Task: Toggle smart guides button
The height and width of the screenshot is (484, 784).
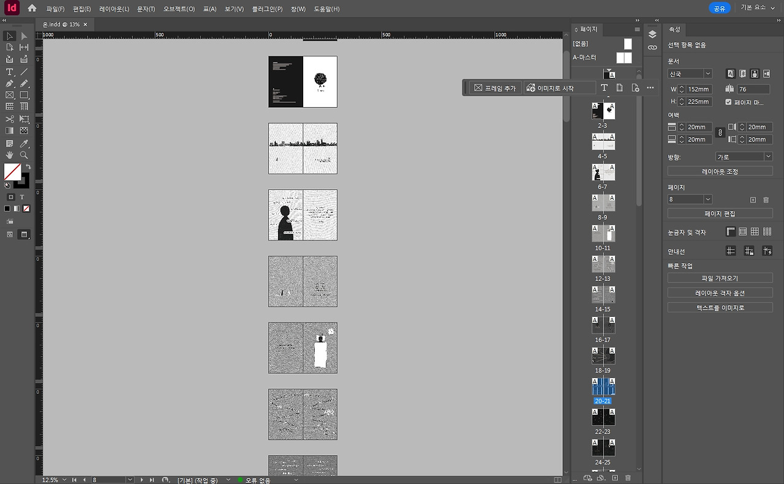Action: click(x=767, y=251)
